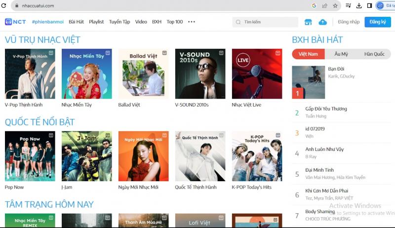Open the BXH menu item
The height and width of the screenshot is (228, 395).
pyautogui.click(x=157, y=22)
